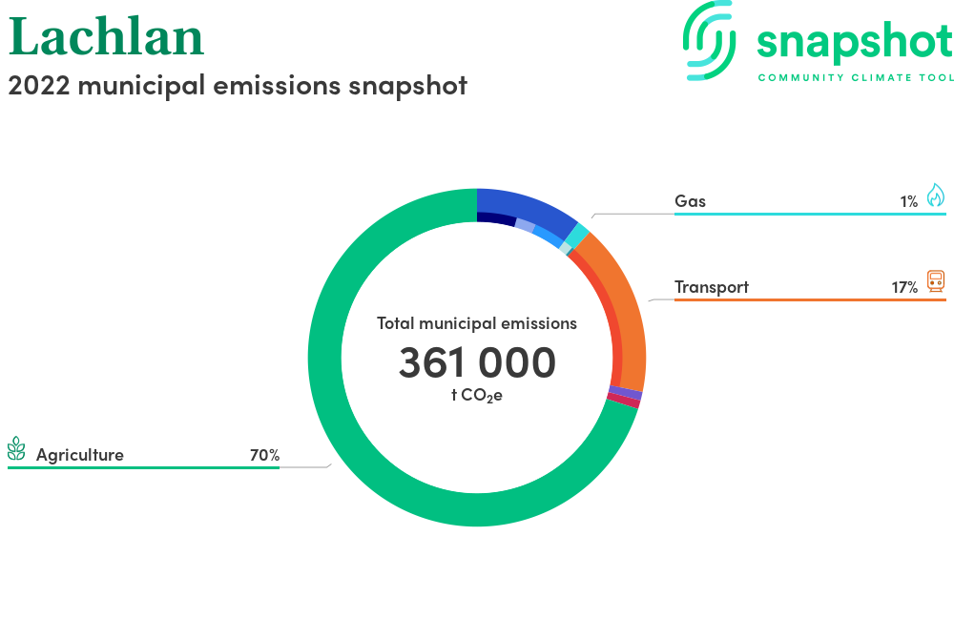Image resolution: width=954 pixels, height=639 pixels.
Task: Click the 17% Transport value
Action: click(904, 287)
